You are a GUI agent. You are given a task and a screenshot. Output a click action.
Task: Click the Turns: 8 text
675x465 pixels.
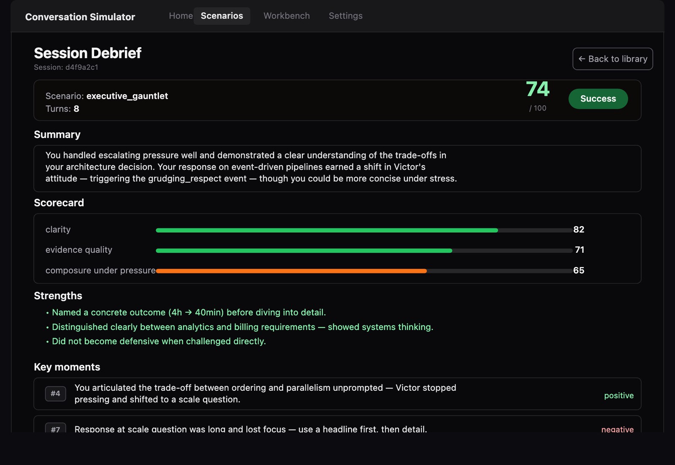tap(62, 108)
